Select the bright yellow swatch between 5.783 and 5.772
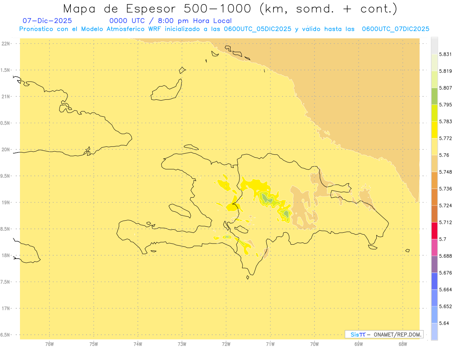This screenshot has height=349, width=452. point(434,130)
